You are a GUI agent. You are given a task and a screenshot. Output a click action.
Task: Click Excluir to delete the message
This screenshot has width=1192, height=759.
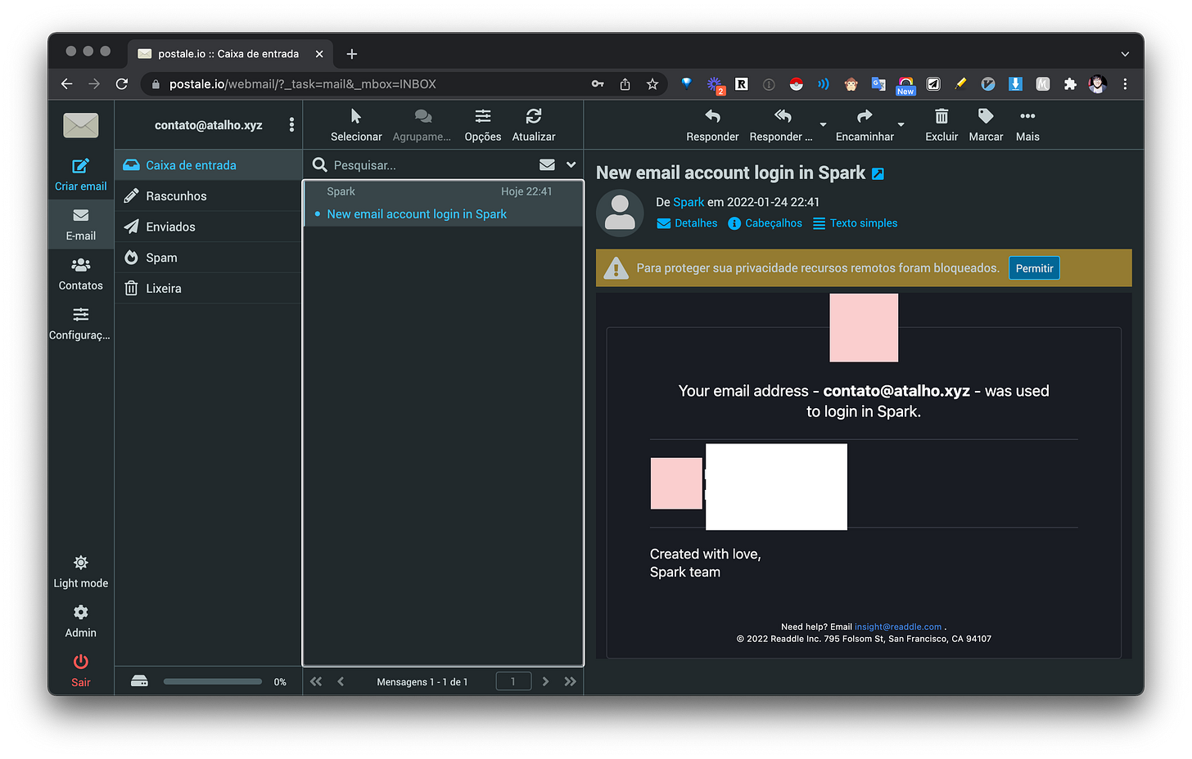pos(941,125)
